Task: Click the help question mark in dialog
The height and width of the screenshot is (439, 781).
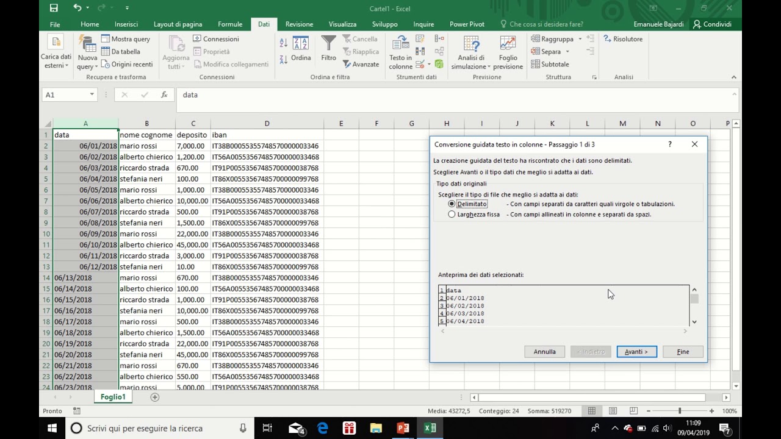Action: pyautogui.click(x=670, y=145)
